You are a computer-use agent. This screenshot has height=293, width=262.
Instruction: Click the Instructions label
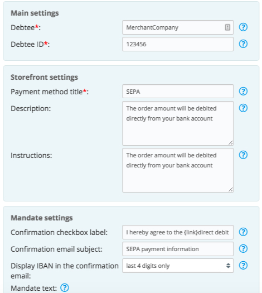[31, 156]
